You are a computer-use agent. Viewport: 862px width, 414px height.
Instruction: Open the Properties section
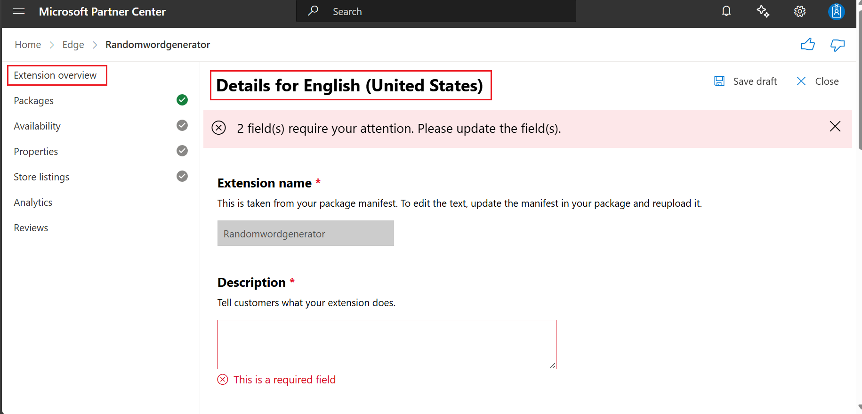[36, 152]
